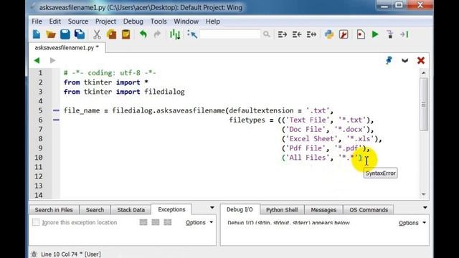Collapse code fold marker on line 5
The image size is (459, 258).
pyautogui.click(x=56, y=110)
